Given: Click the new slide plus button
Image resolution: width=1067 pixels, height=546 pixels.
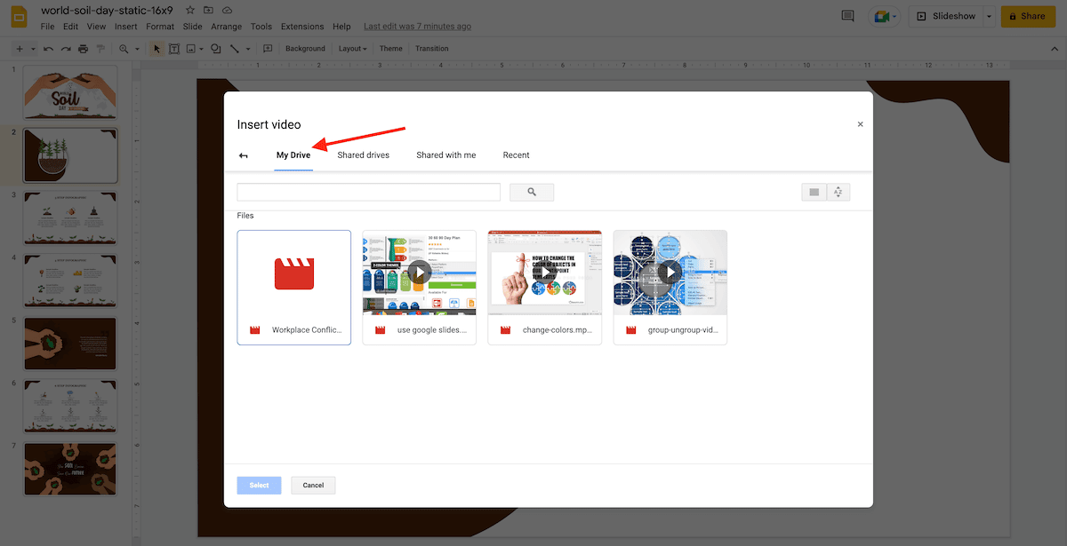Looking at the screenshot, I should pos(20,49).
